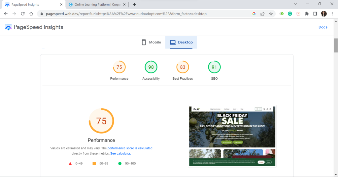Bookmark this page with the star icon
The image size is (338, 177).
(271, 14)
